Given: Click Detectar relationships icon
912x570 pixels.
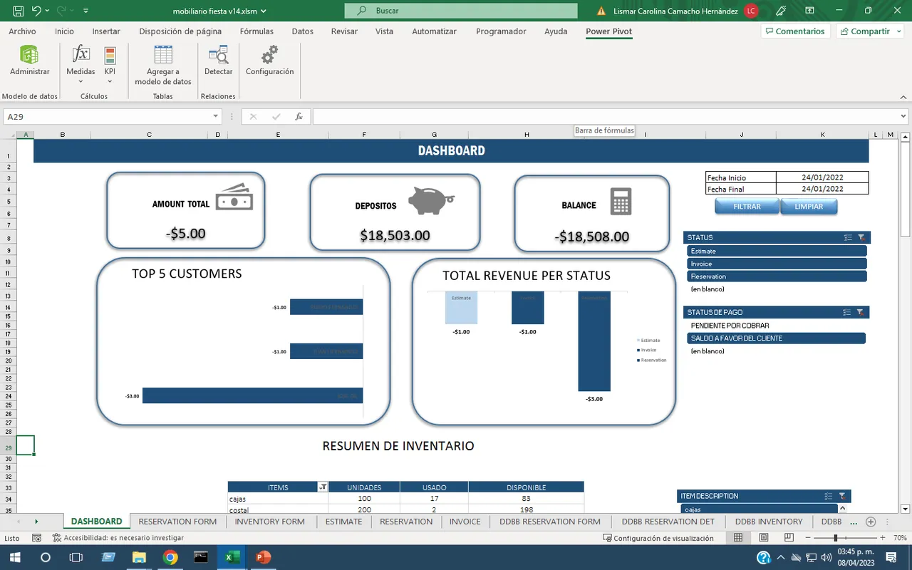Looking at the screenshot, I should coord(218,61).
